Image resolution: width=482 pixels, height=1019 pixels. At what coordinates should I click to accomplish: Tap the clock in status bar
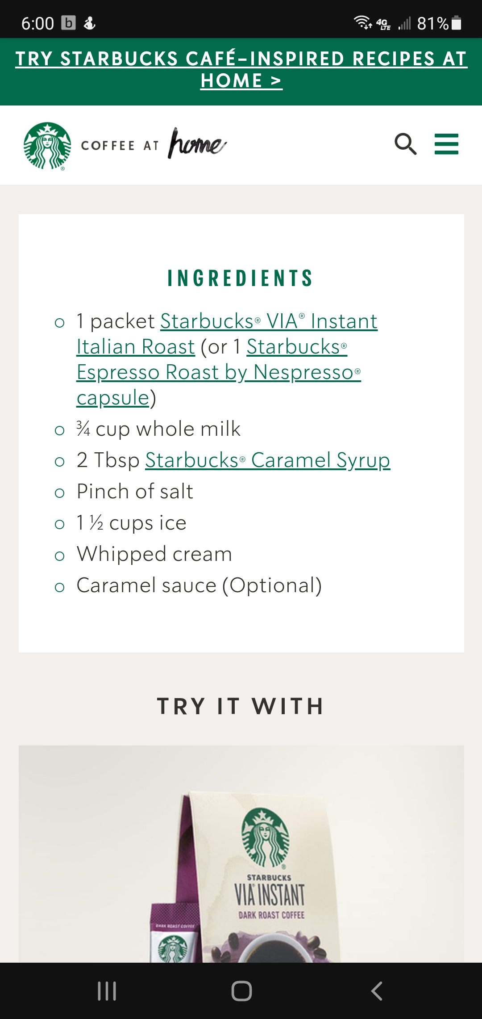[37, 23]
